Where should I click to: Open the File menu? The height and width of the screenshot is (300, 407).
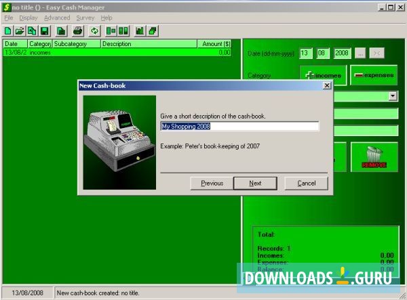tap(9, 18)
